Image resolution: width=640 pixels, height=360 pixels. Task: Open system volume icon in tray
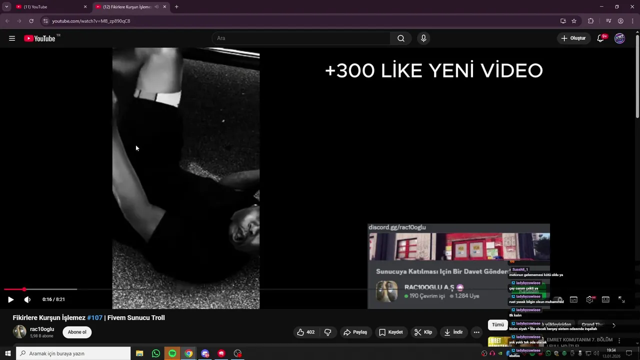pos(595,353)
